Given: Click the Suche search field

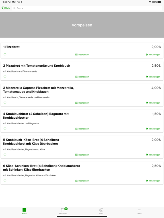Looking at the screenshot, I should 87,8.
